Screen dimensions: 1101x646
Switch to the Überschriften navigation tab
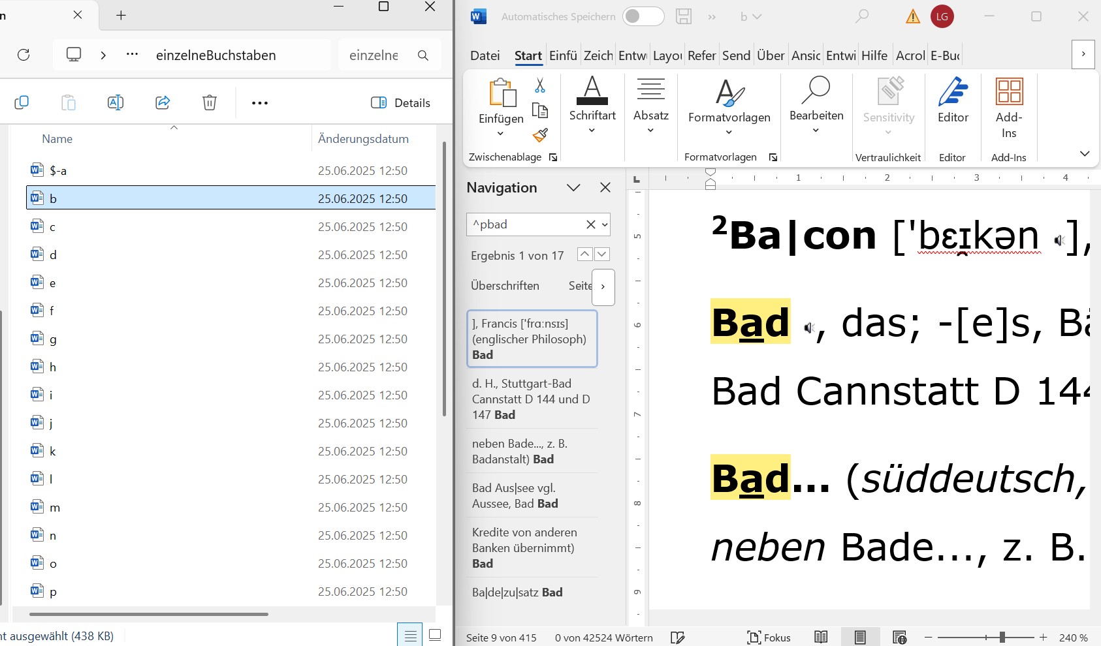505,286
